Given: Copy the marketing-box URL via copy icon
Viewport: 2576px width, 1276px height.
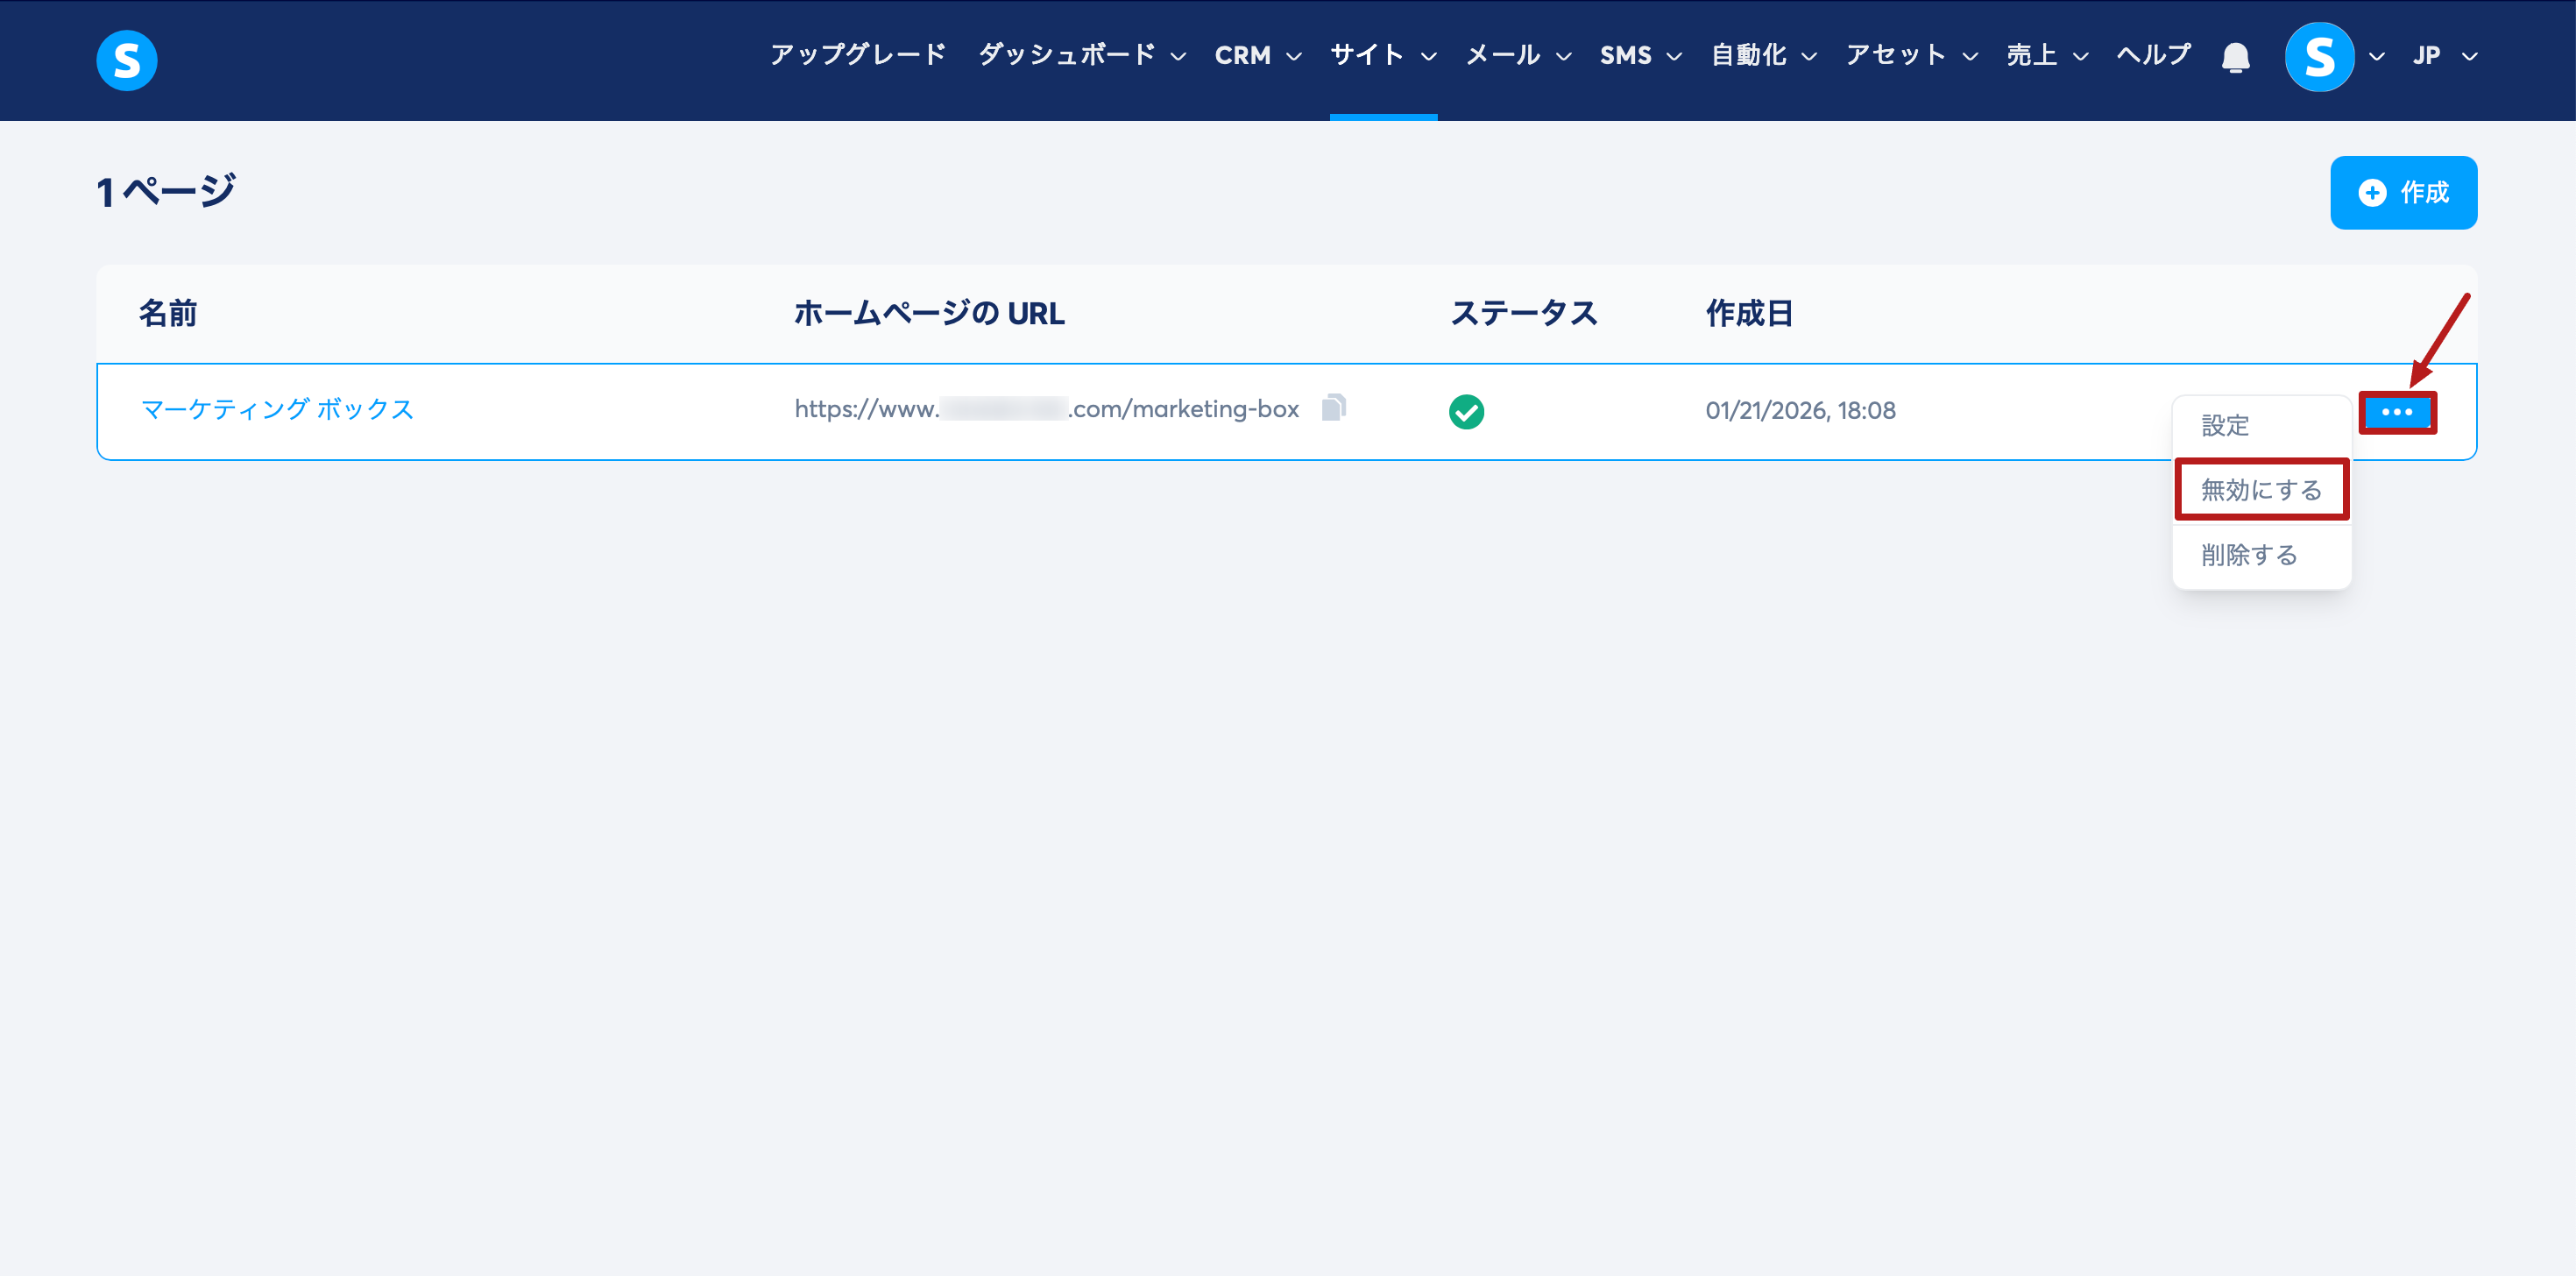Looking at the screenshot, I should point(1333,408).
